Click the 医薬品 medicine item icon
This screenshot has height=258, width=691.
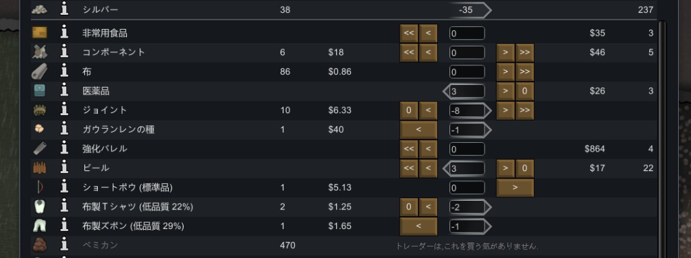(40, 91)
